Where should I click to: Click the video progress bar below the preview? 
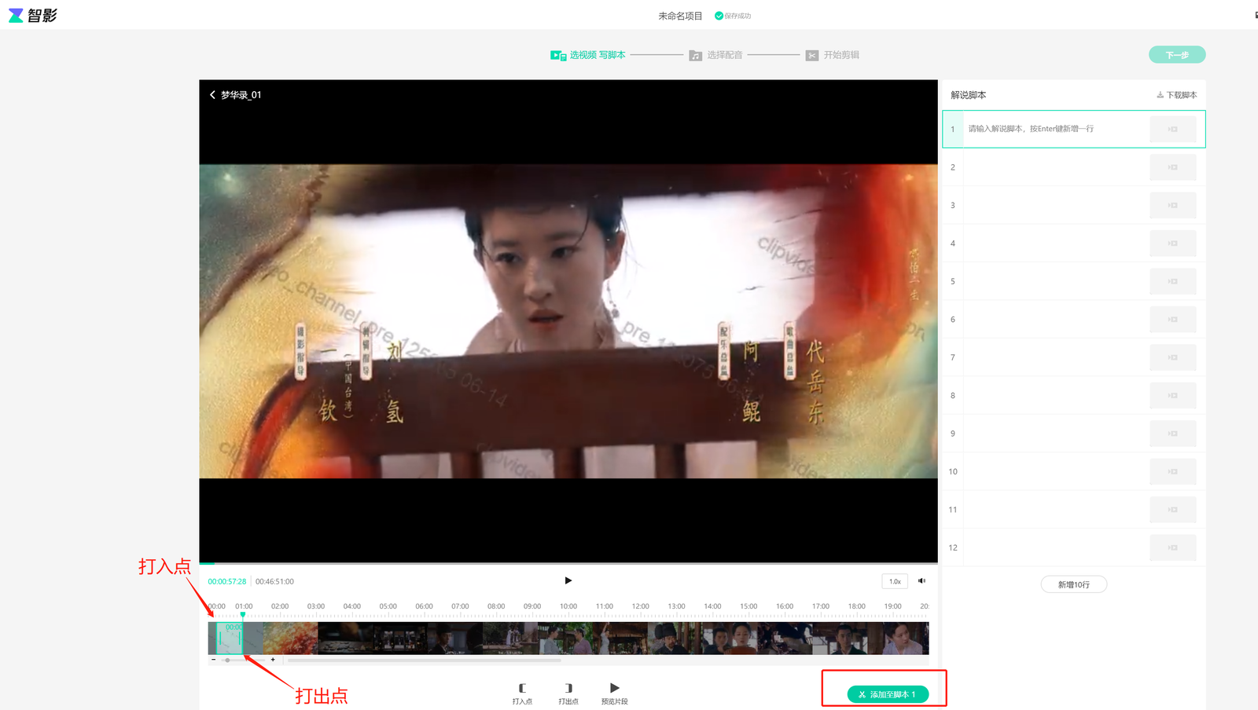568,563
